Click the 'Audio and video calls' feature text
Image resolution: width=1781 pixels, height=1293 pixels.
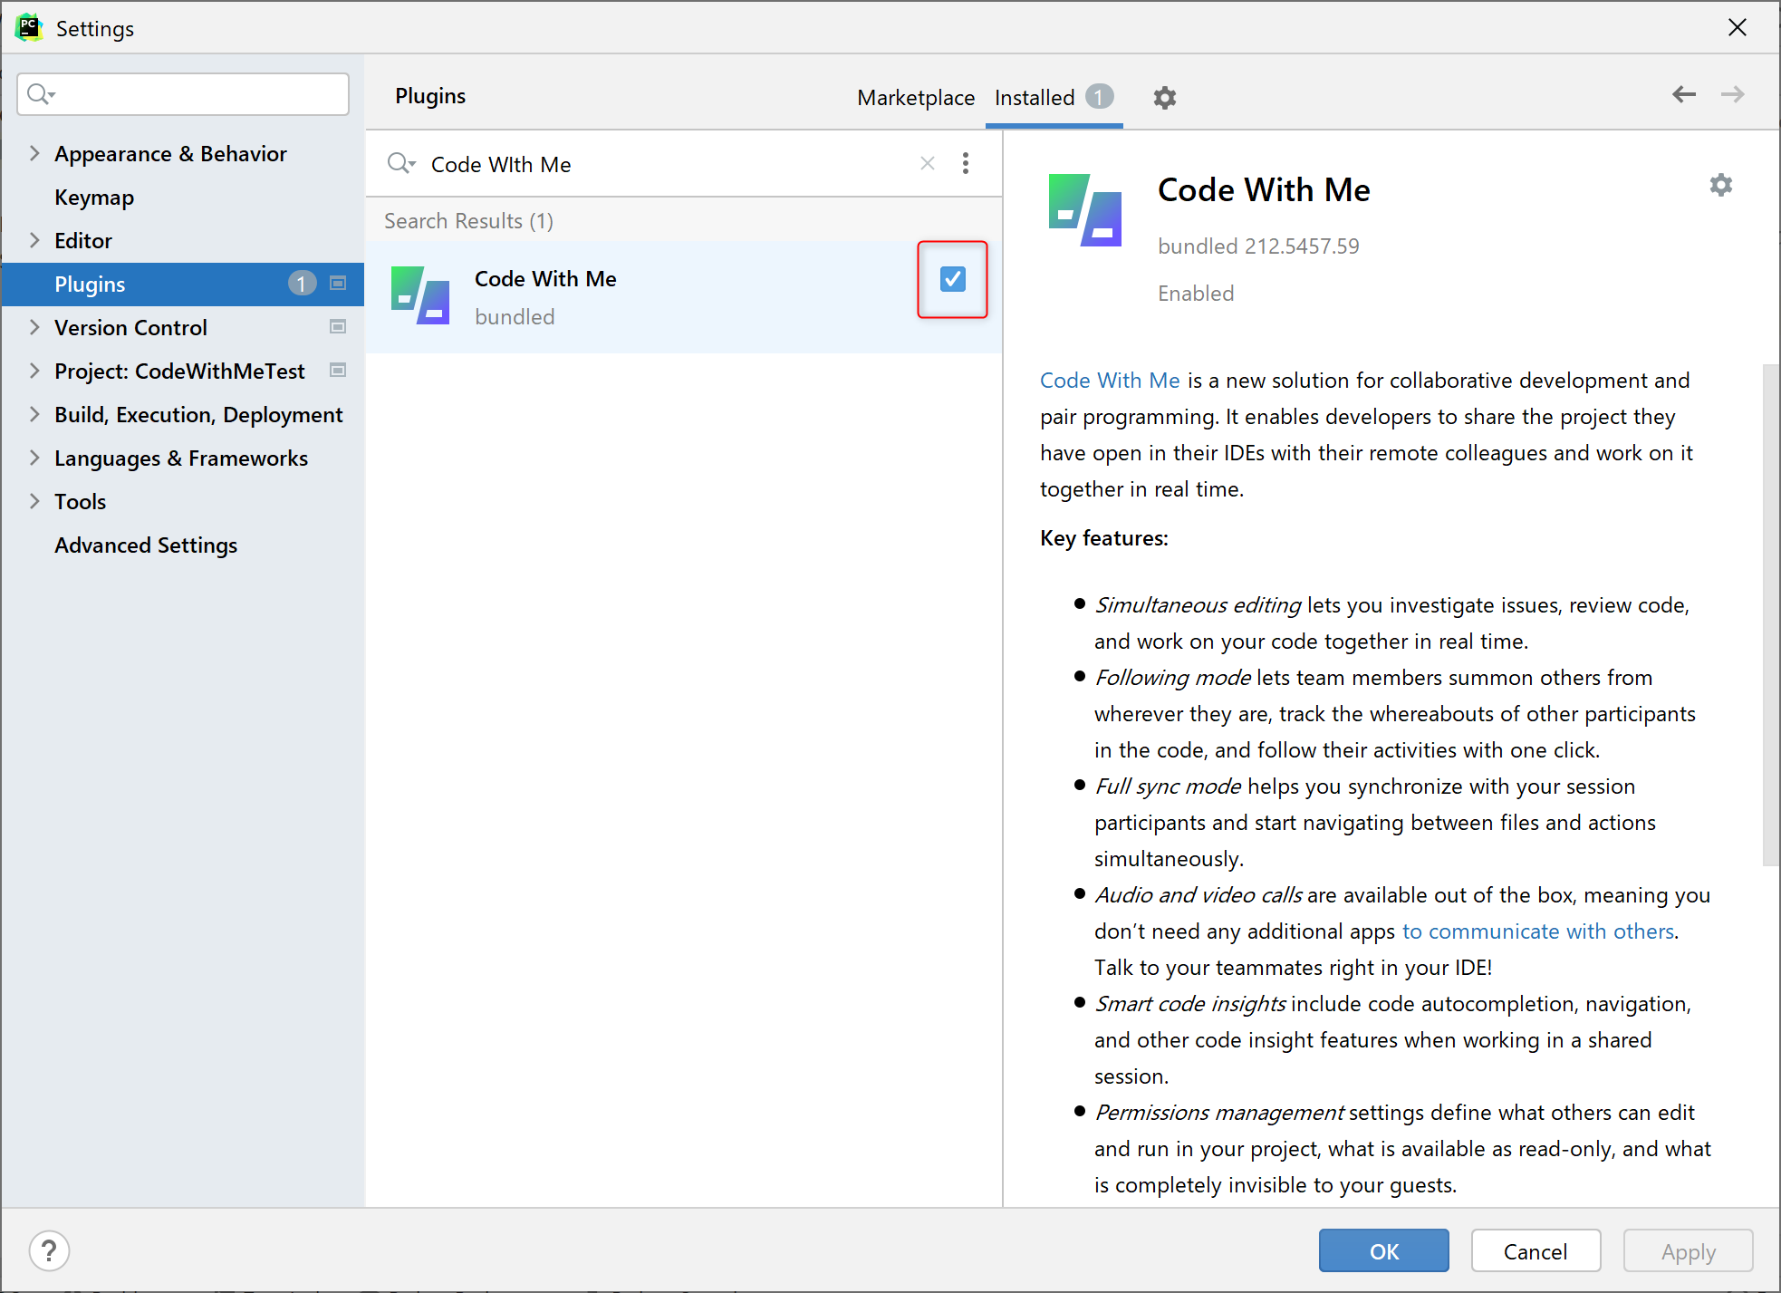click(x=1199, y=895)
